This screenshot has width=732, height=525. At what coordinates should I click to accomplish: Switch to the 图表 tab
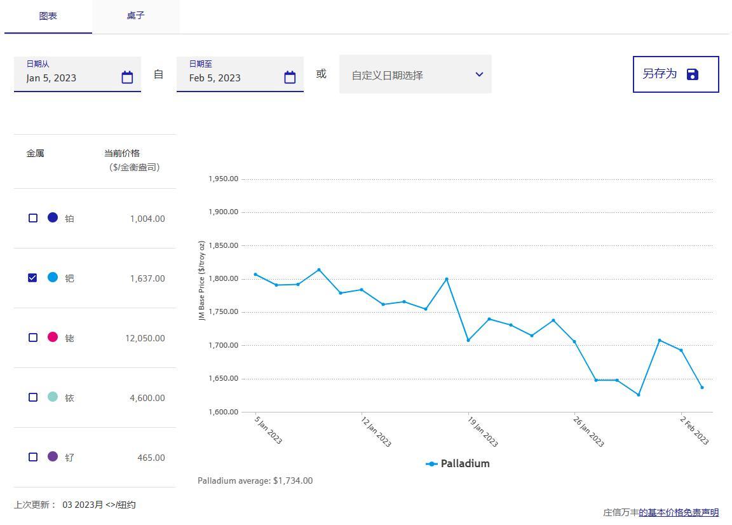tap(48, 16)
